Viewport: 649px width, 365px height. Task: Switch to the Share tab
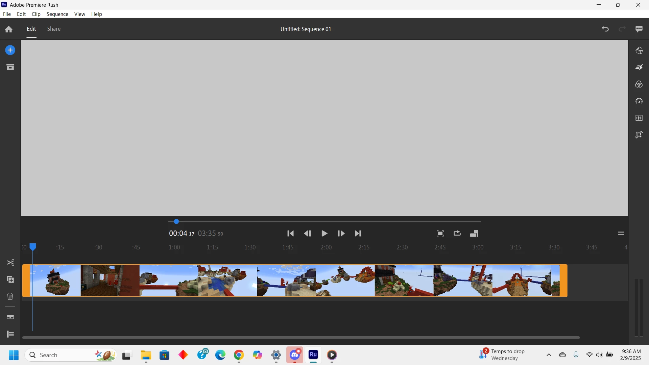click(x=54, y=29)
